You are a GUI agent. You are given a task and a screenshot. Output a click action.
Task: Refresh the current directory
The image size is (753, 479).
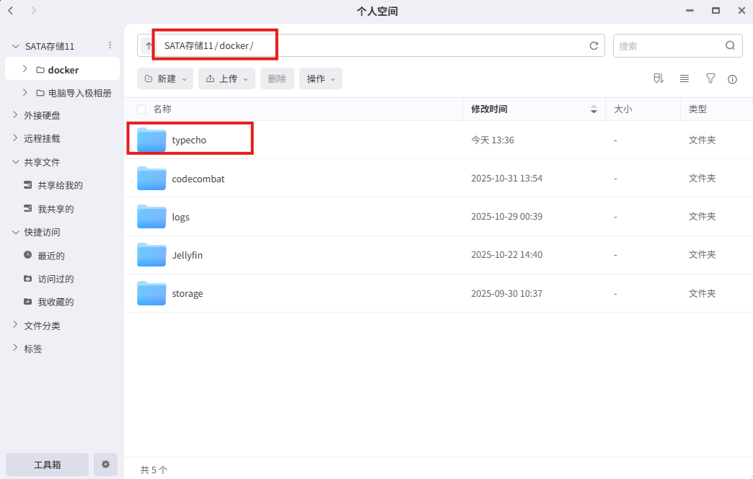(x=594, y=45)
